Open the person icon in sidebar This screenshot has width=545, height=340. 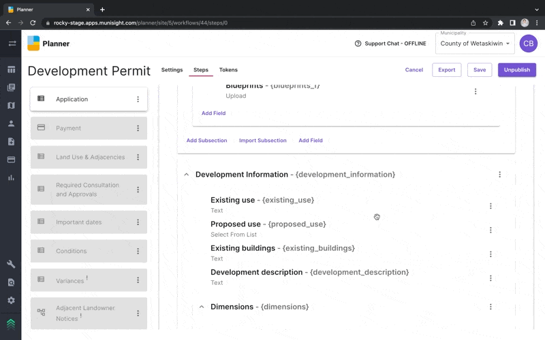[x=11, y=124]
